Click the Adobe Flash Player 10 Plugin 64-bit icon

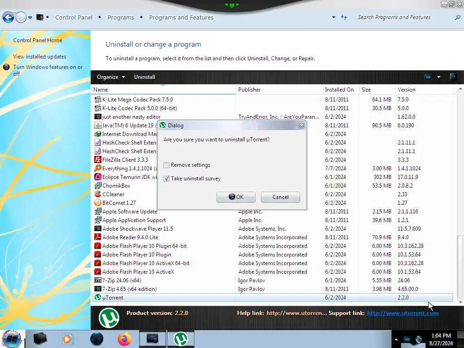coord(98,246)
